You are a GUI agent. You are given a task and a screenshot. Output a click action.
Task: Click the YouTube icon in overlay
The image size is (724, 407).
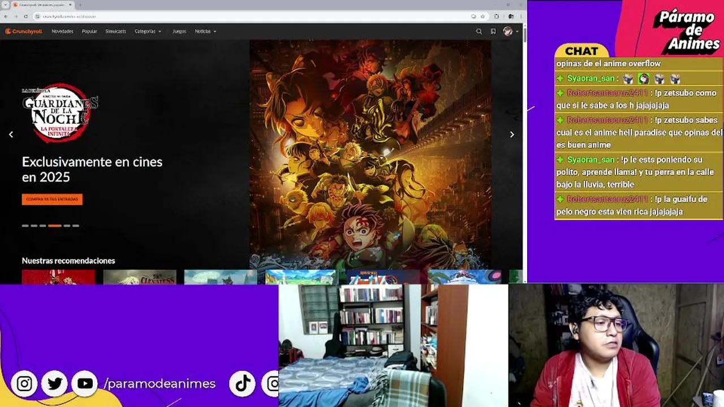[x=85, y=384]
